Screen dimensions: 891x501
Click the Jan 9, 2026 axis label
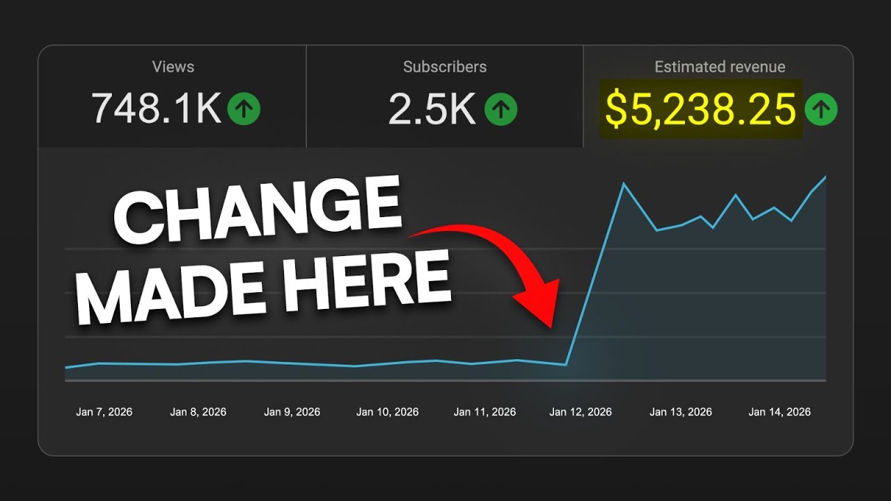(292, 412)
